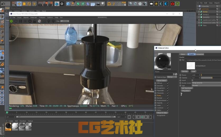
Task: Click the Octane sun daylight icon
Action: (156, 4)
